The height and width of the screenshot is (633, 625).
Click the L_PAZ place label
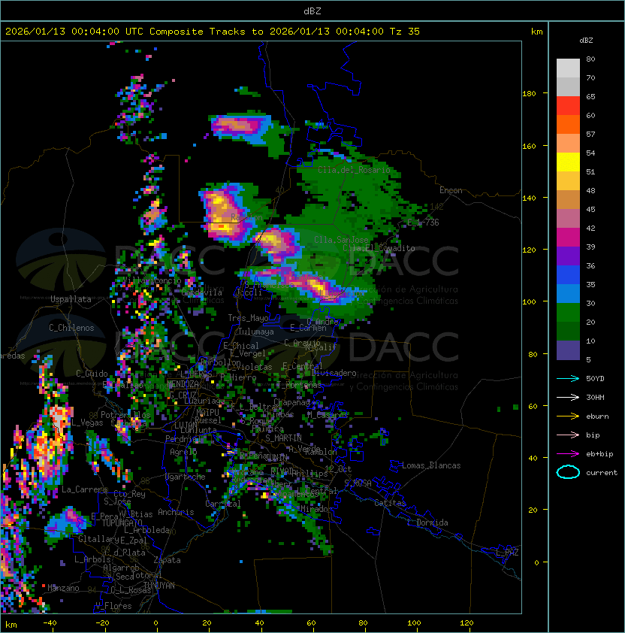pyautogui.click(x=507, y=553)
